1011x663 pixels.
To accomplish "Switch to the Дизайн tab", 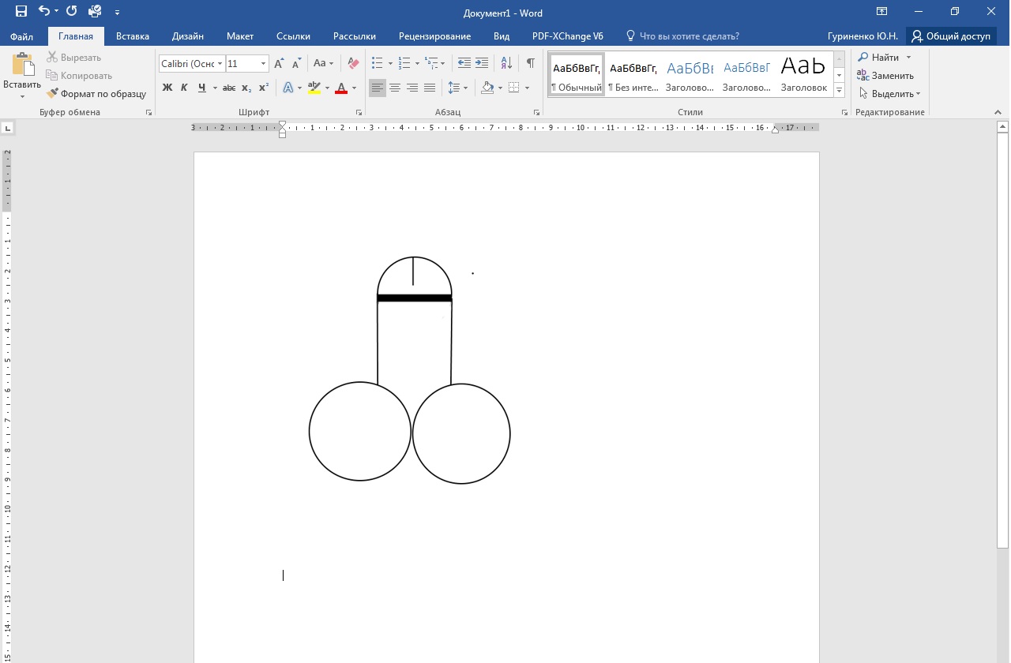I will 188,36.
